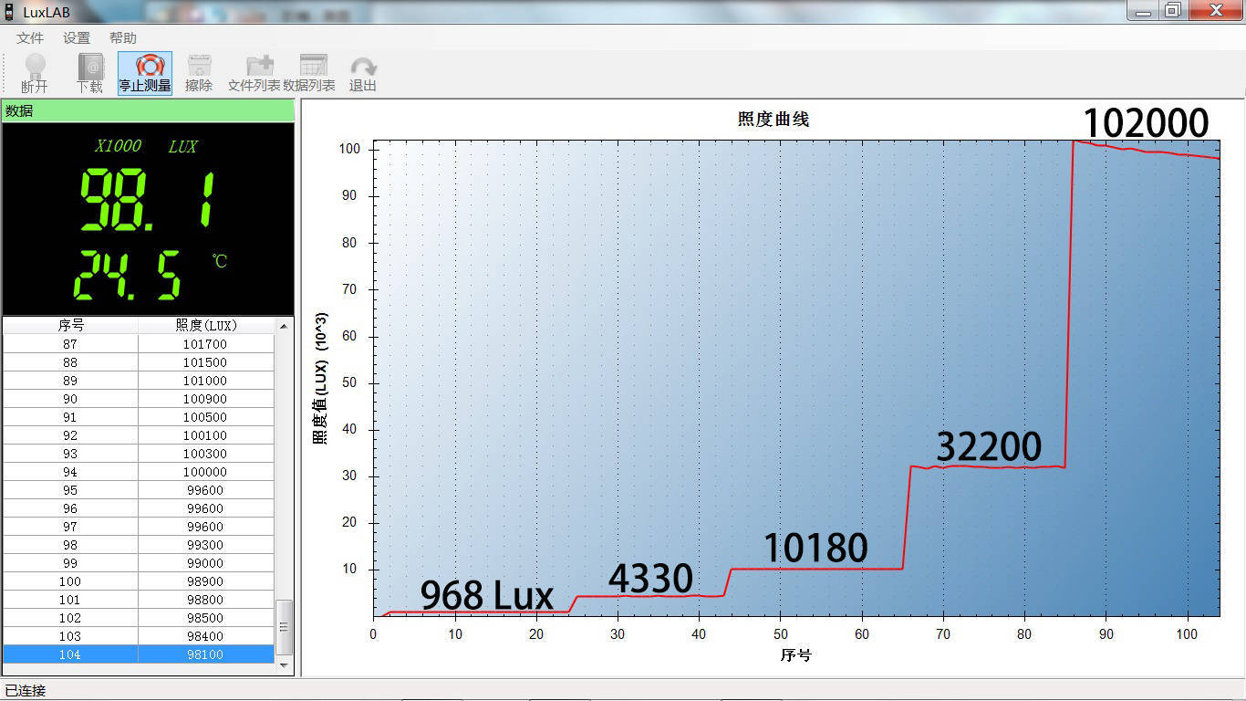This screenshot has height=701, width=1246.
Task: Click the LuxLAB title bar app icon
Action: pos(10,11)
